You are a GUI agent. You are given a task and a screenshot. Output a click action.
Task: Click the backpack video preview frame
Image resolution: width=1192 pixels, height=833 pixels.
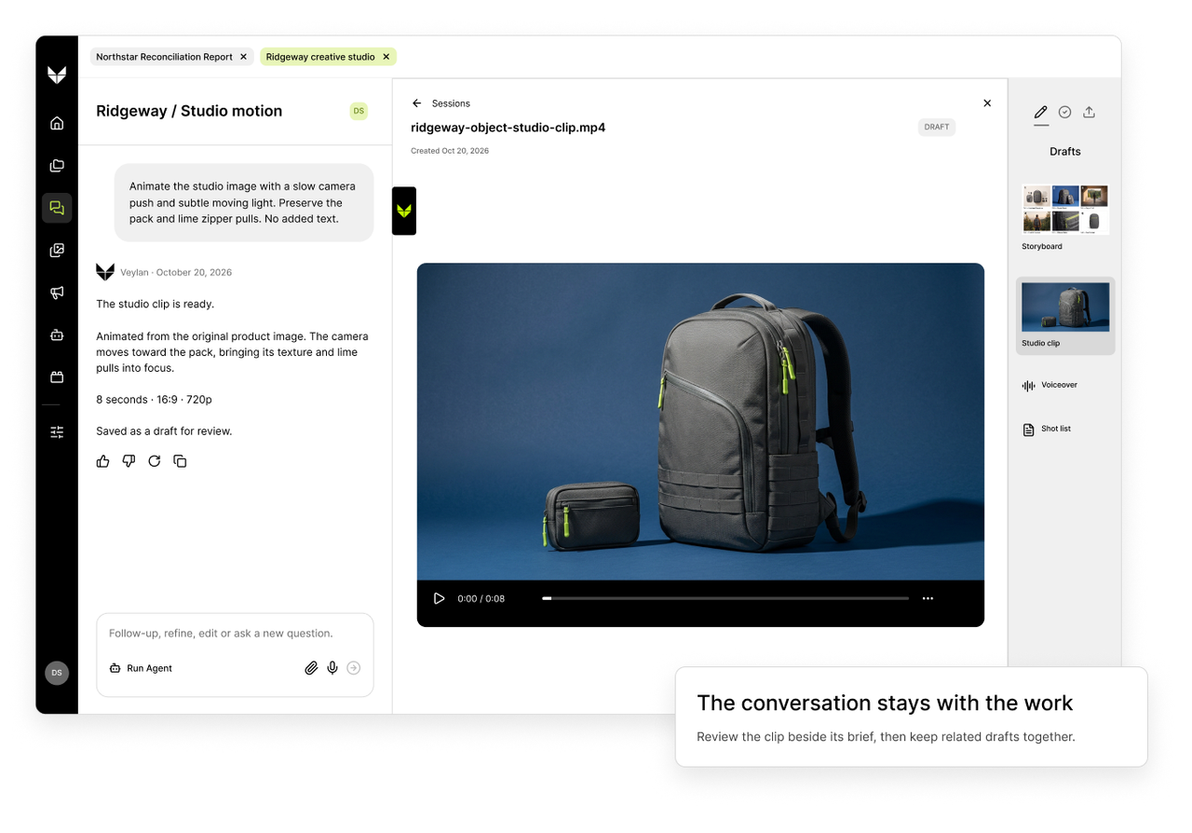point(700,421)
